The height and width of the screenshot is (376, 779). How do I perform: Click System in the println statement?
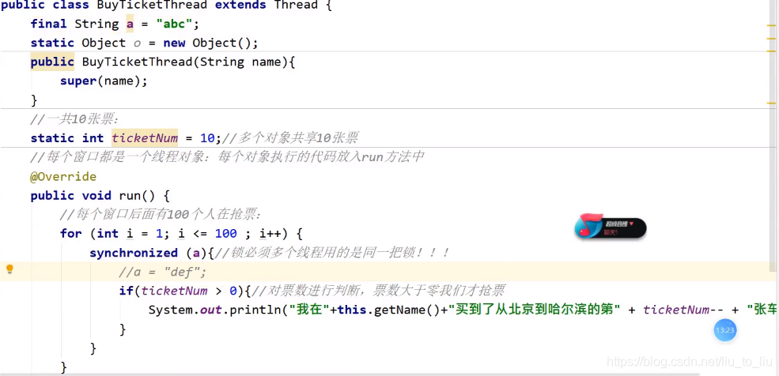(x=170, y=310)
